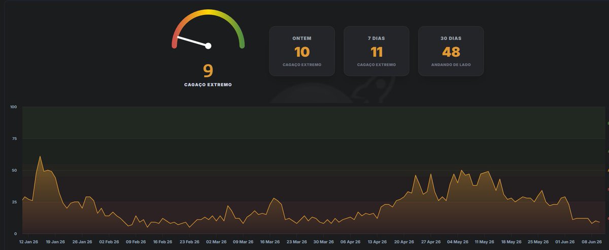Click the 08 Jun 26 axis date

tap(591, 242)
